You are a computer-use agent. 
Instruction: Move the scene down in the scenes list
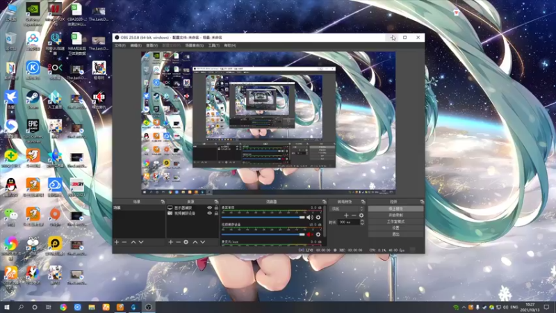141,242
